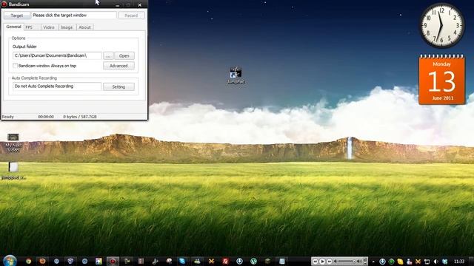
Task: Skip to previous track in media toolbar
Action: (x=315, y=261)
